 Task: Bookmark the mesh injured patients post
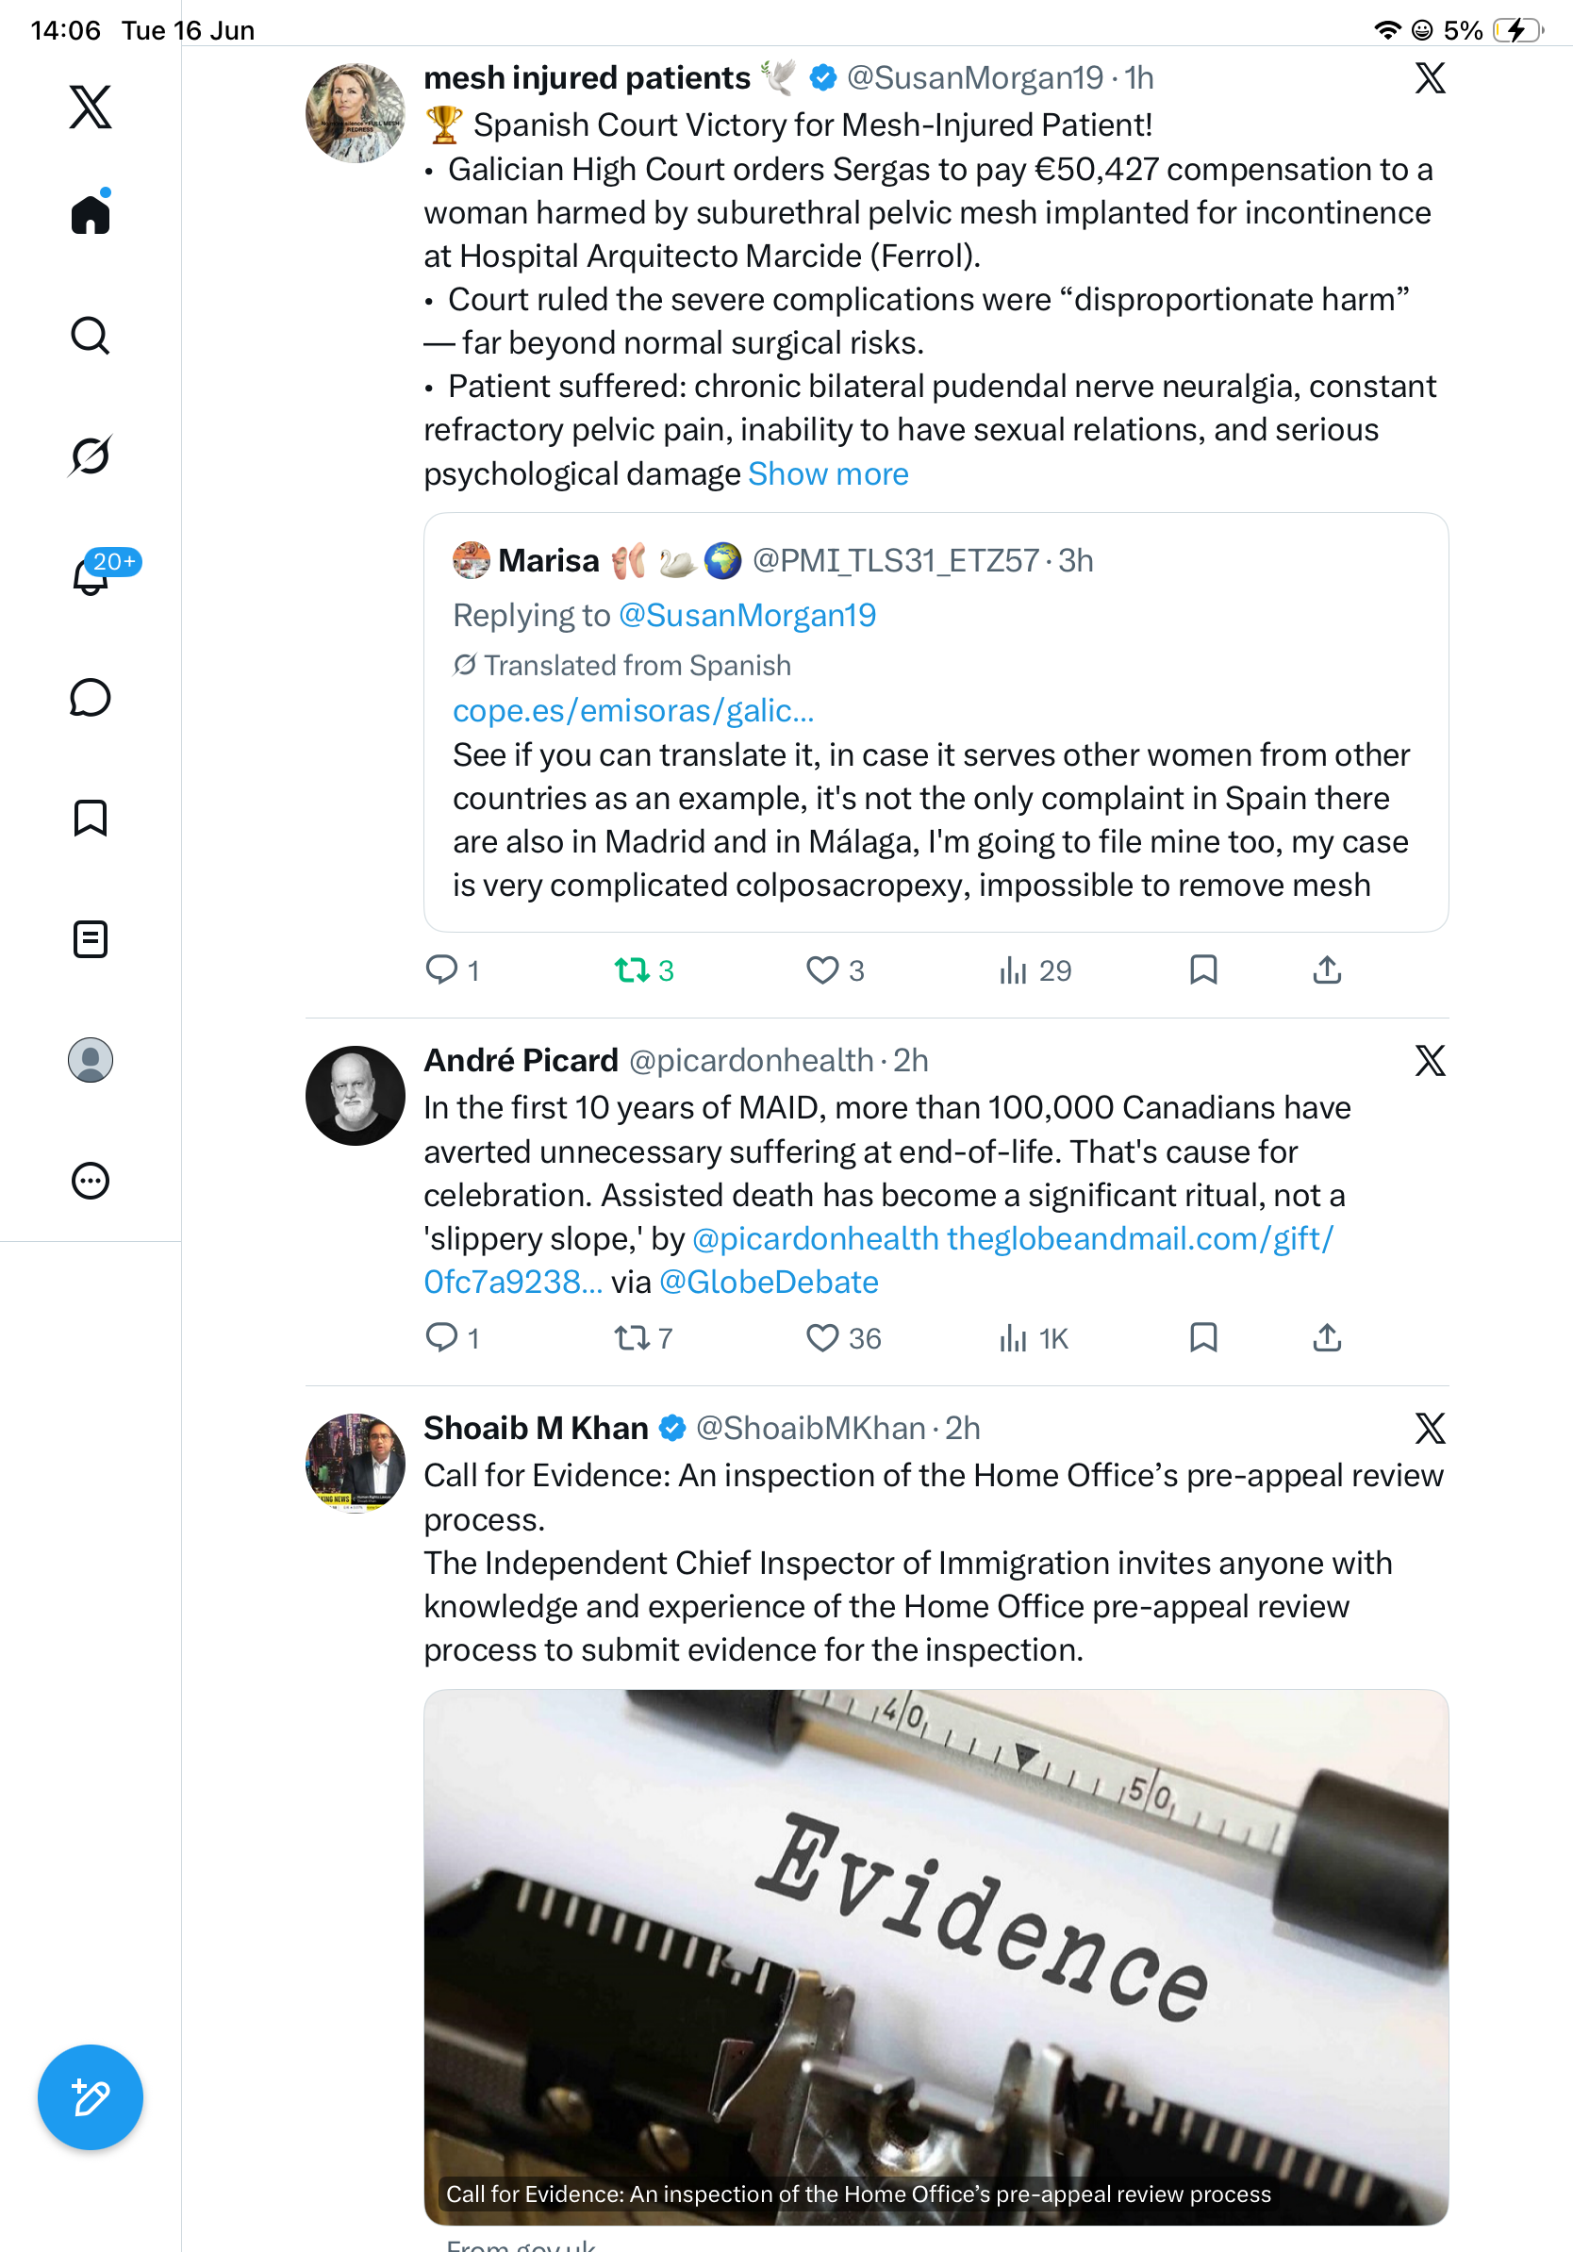1203,970
